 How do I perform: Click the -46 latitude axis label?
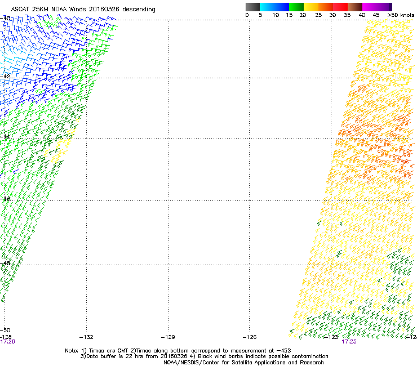[x=5, y=199]
